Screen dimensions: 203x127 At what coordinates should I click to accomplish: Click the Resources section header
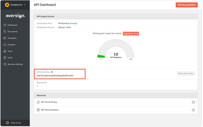tap(41, 96)
